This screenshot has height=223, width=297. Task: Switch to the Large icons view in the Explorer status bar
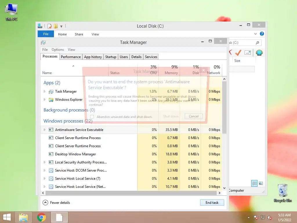click(x=261, y=183)
